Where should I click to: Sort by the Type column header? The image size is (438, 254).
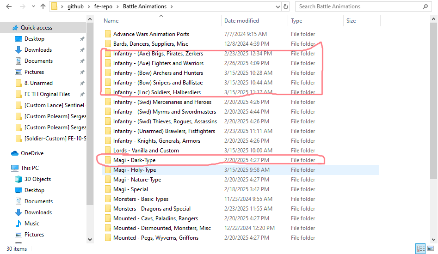tap(296, 21)
